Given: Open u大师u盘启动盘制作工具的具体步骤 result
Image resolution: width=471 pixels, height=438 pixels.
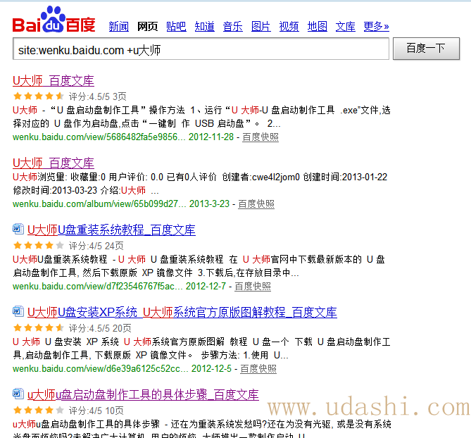Looking at the screenshot, I should coord(143,395).
